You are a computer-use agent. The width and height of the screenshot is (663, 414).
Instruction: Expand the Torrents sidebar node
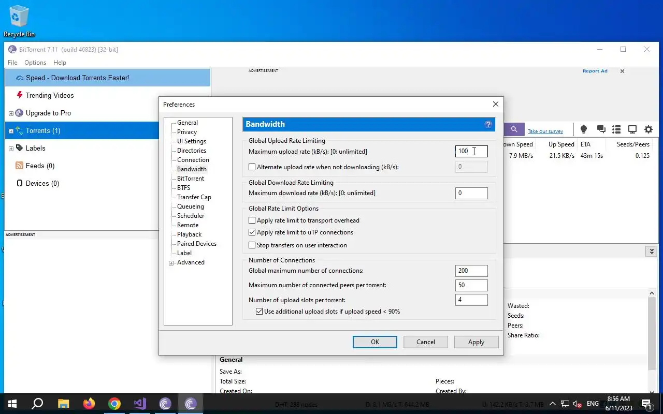pyautogui.click(x=11, y=131)
